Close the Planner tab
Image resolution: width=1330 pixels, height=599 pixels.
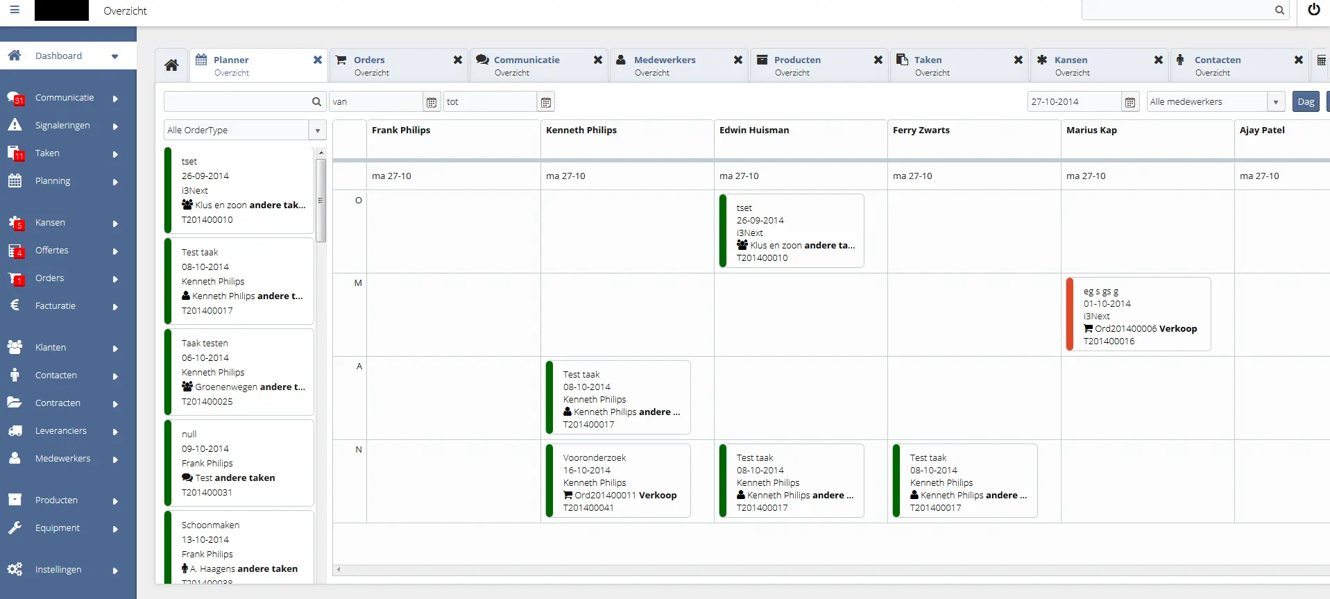pyautogui.click(x=318, y=60)
